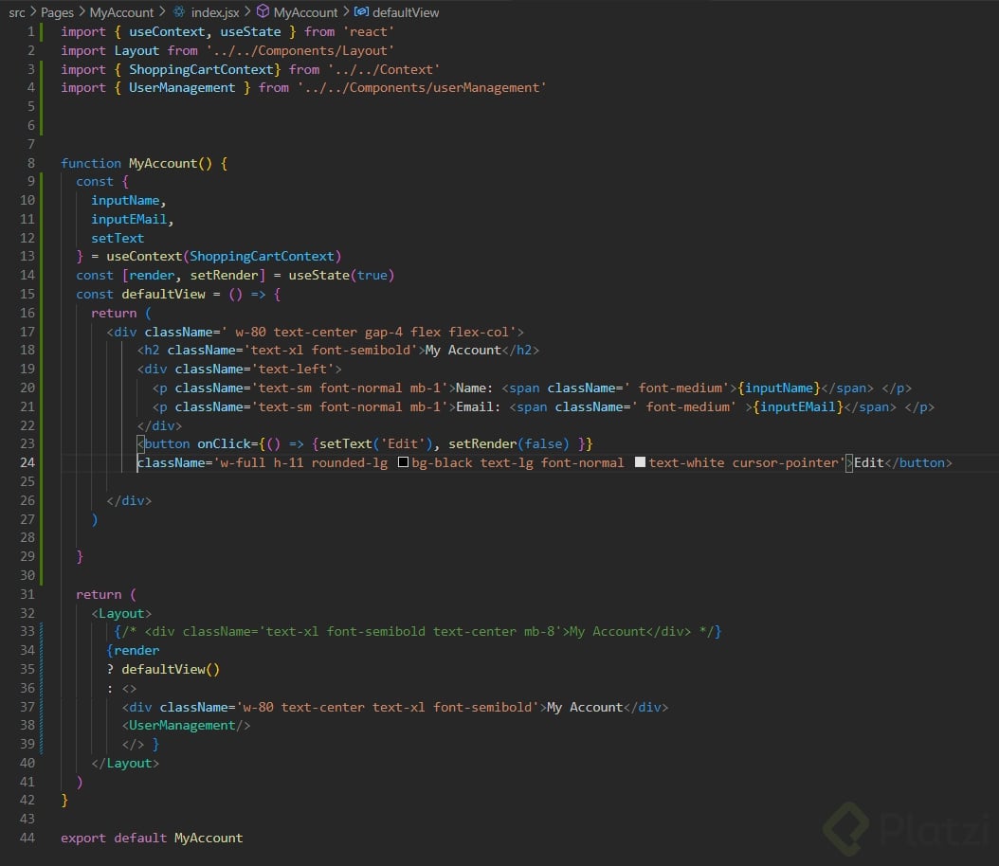Expand the chevron after index.jsx breadcrumb
Viewport: 999px width, 866px height.
tap(247, 11)
